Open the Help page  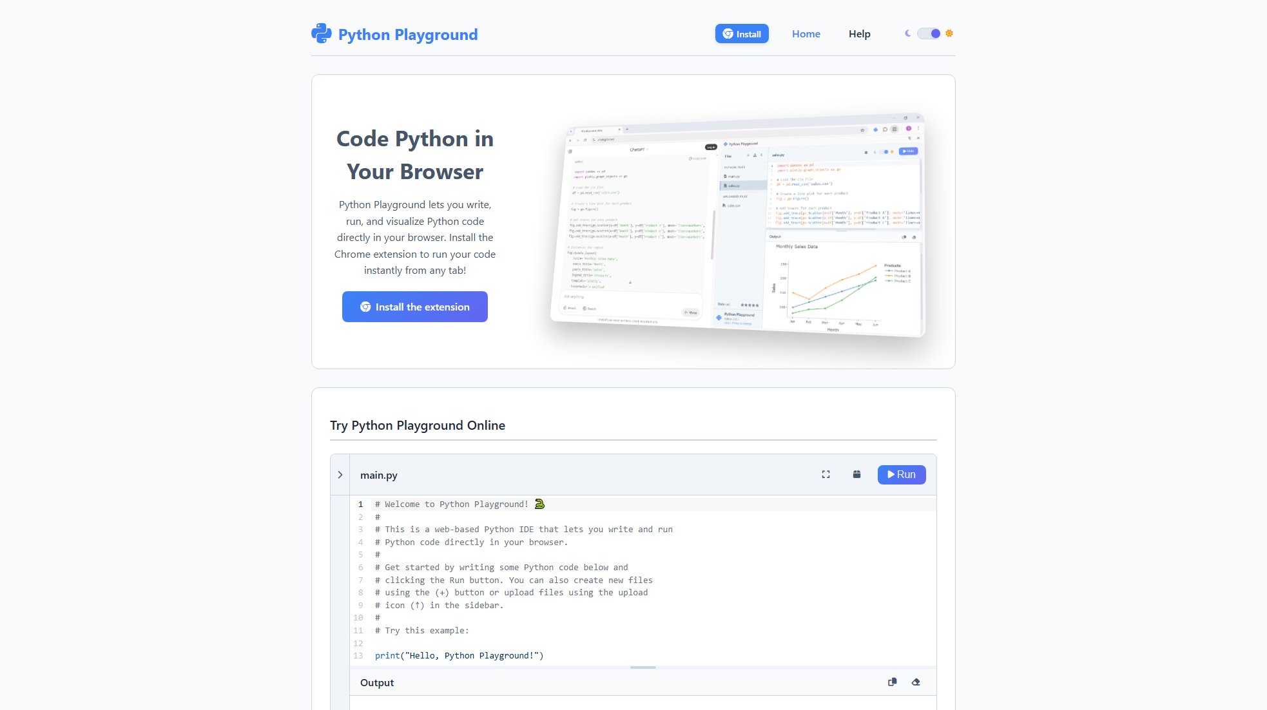click(x=859, y=34)
